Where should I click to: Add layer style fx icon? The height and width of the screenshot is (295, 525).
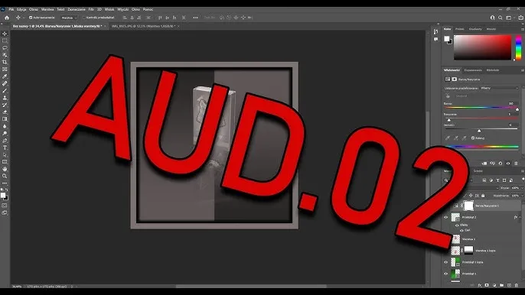[x=479, y=285]
